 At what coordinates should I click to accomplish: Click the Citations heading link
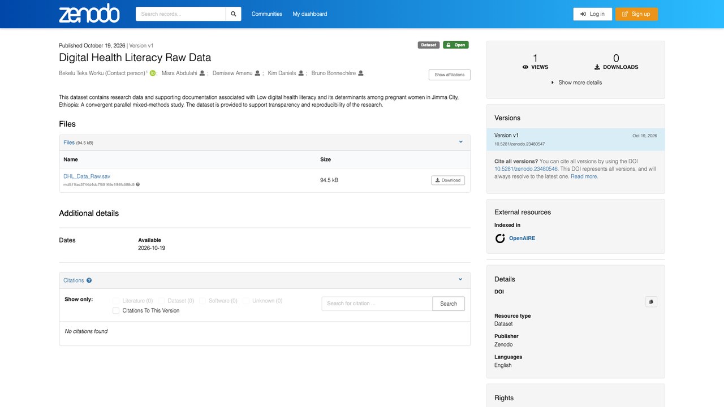[x=74, y=280]
